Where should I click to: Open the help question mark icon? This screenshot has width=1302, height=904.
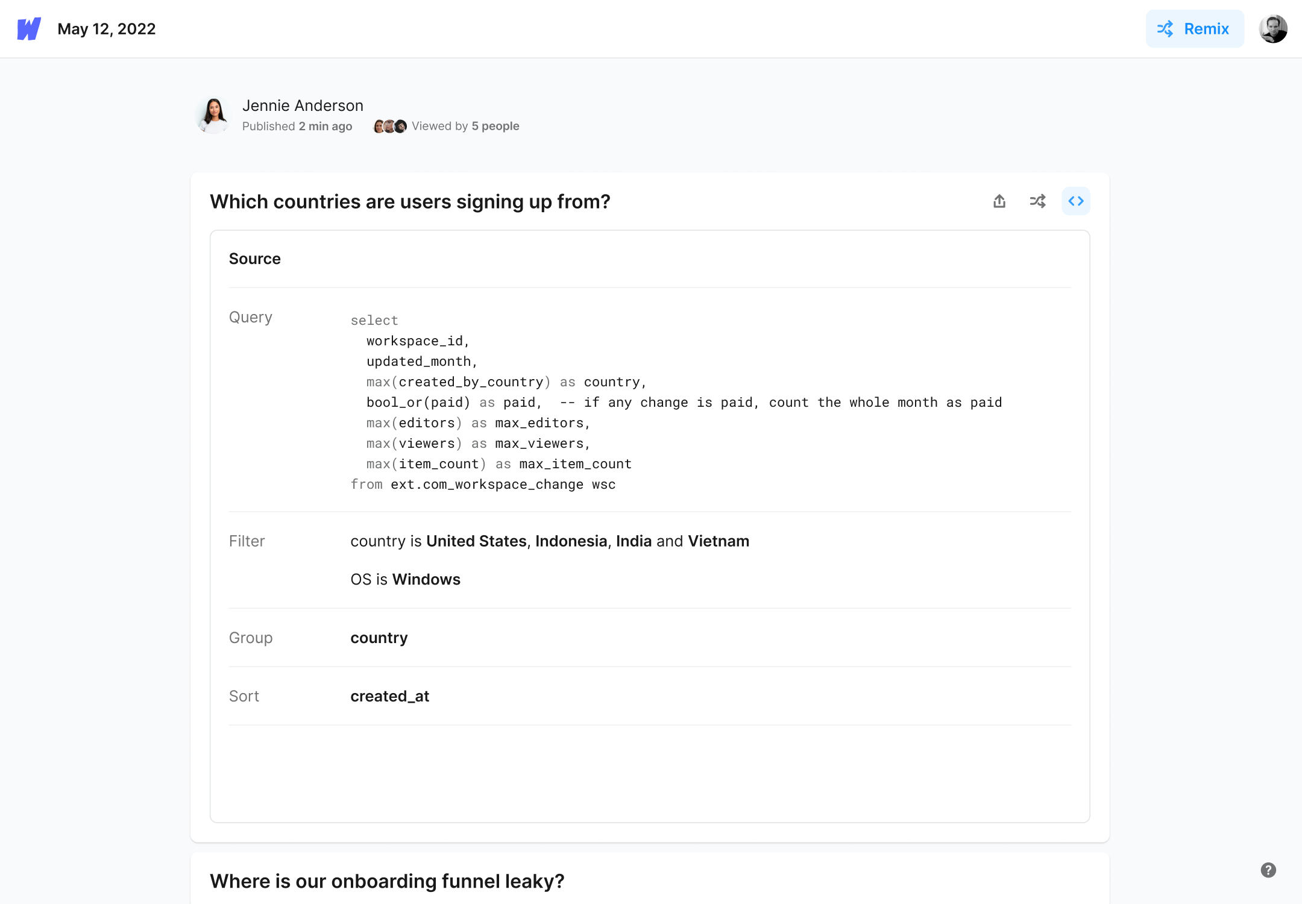click(x=1268, y=870)
